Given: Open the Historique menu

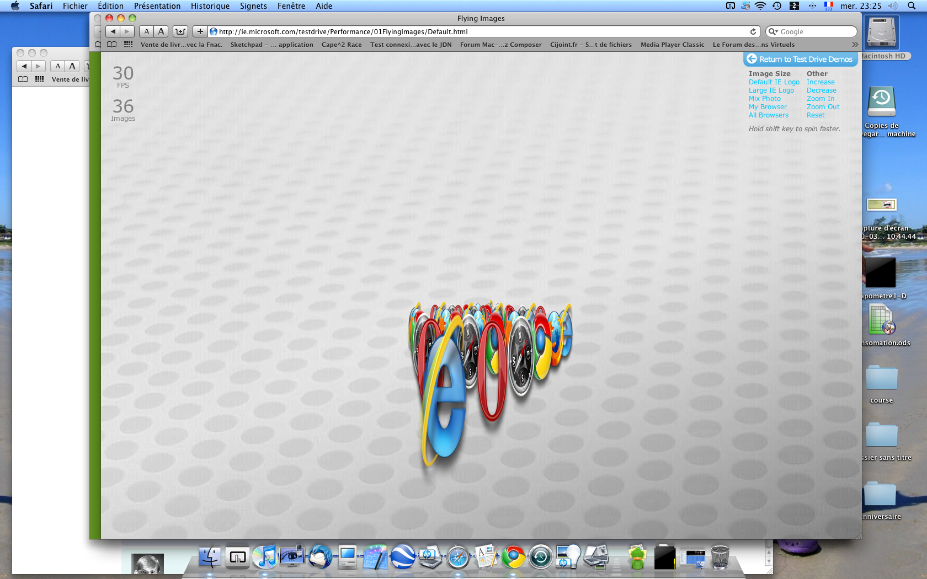Looking at the screenshot, I should [x=210, y=6].
